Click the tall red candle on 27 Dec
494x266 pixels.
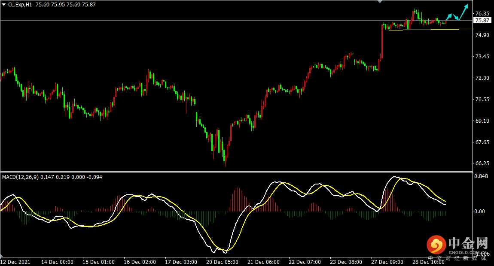pos(382,41)
